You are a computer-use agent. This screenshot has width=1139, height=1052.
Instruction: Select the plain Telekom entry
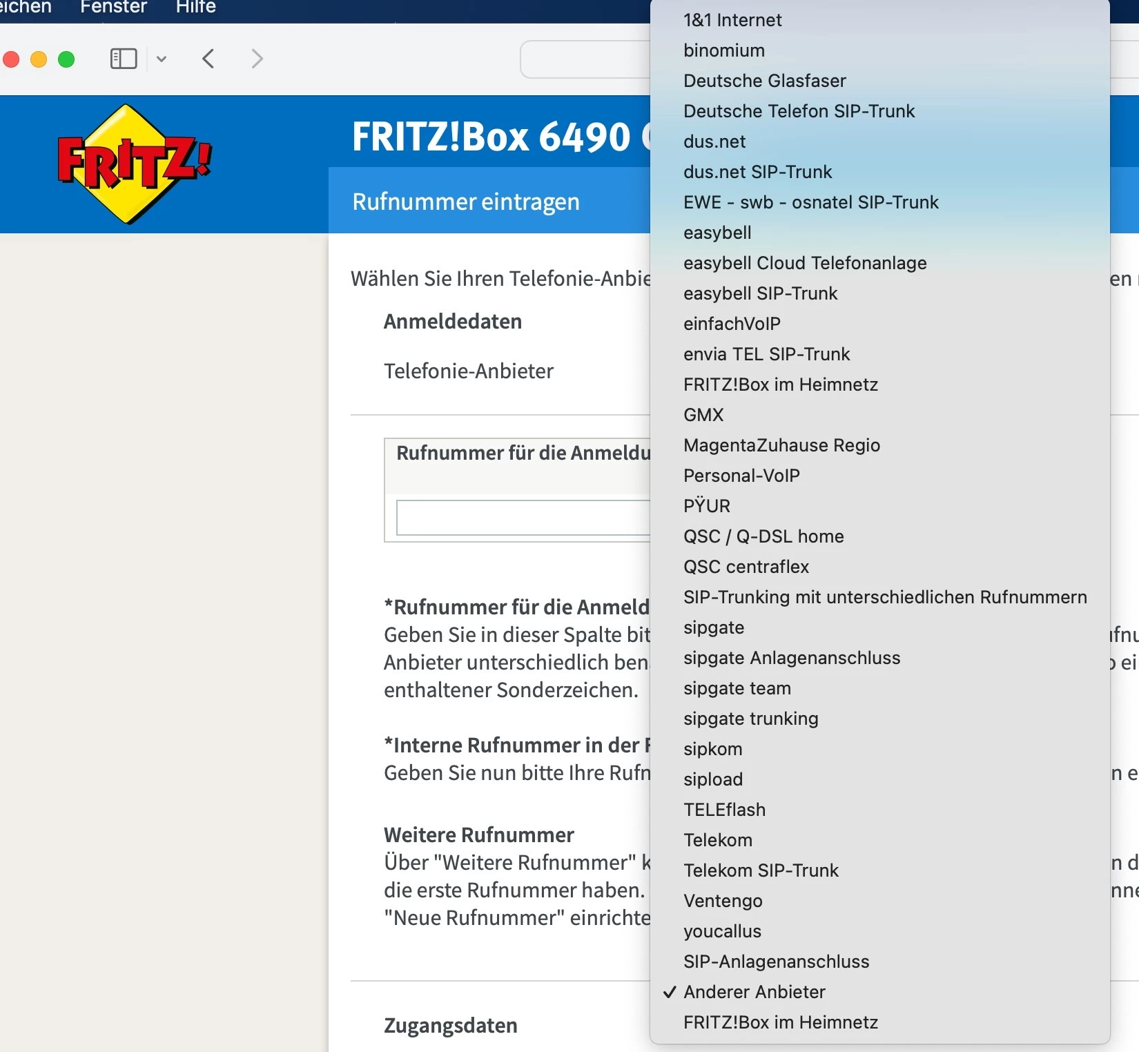tap(880, 840)
